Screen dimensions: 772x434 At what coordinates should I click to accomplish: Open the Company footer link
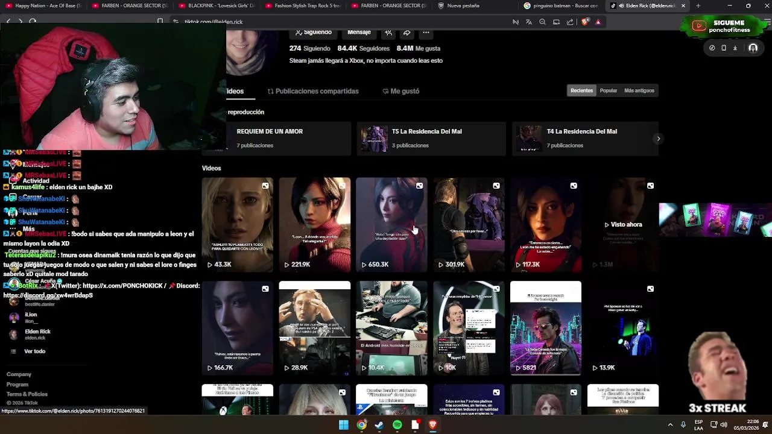19,374
